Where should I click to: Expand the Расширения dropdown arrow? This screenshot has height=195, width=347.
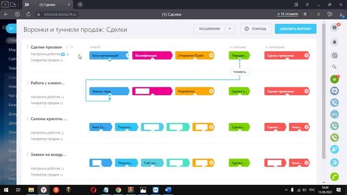[x=230, y=29]
